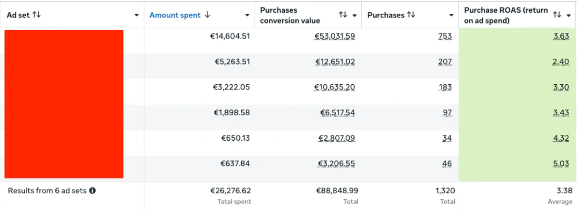Screen dimensions: 577x211
Task: Click purchases count 34
Action: (448, 138)
